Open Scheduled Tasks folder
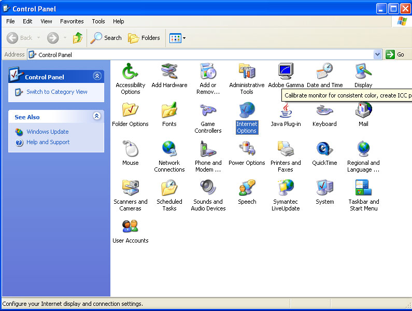This screenshot has width=412, height=311. pyautogui.click(x=169, y=195)
